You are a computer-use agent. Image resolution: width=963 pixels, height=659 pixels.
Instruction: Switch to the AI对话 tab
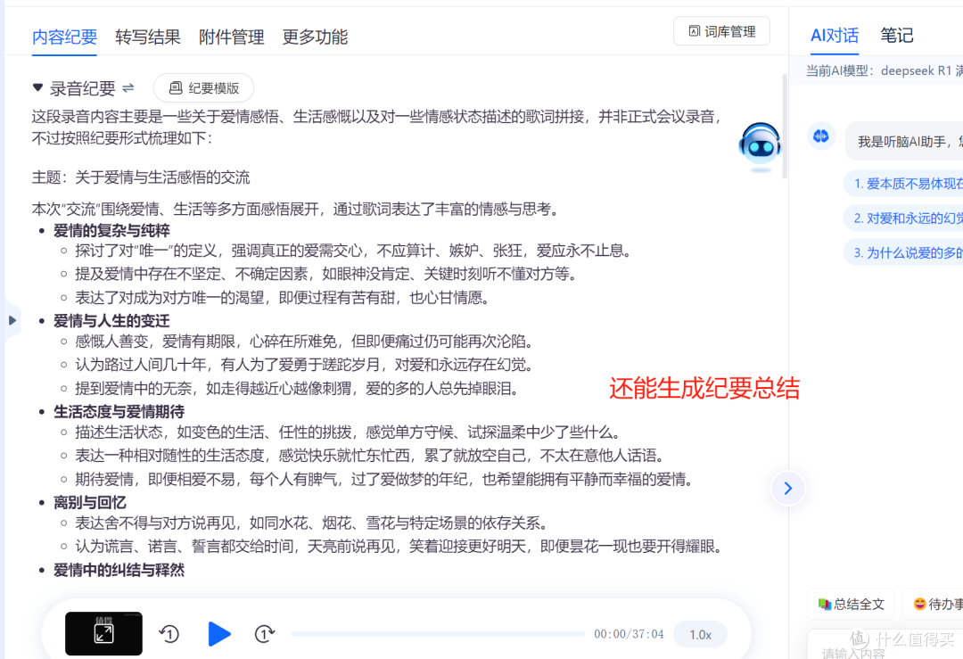coord(834,36)
